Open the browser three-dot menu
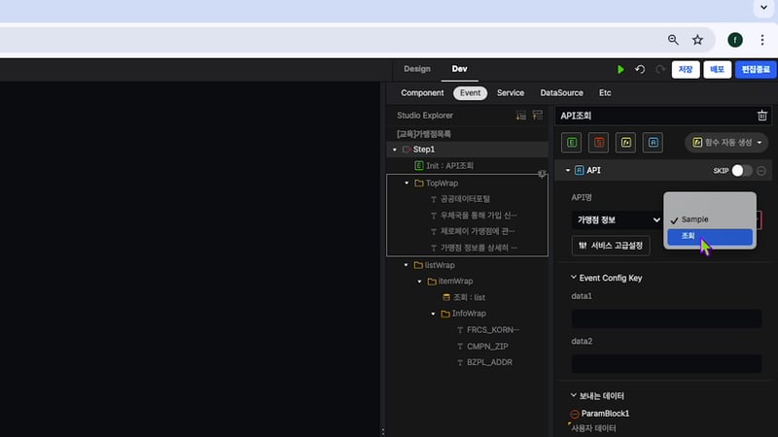The height and width of the screenshot is (437, 778). [x=762, y=40]
